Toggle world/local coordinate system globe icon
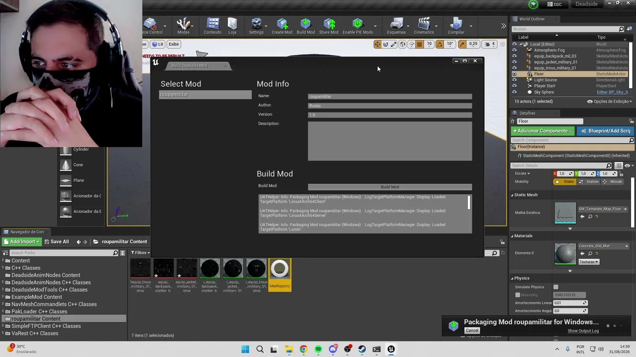The image size is (636, 357). point(403,44)
